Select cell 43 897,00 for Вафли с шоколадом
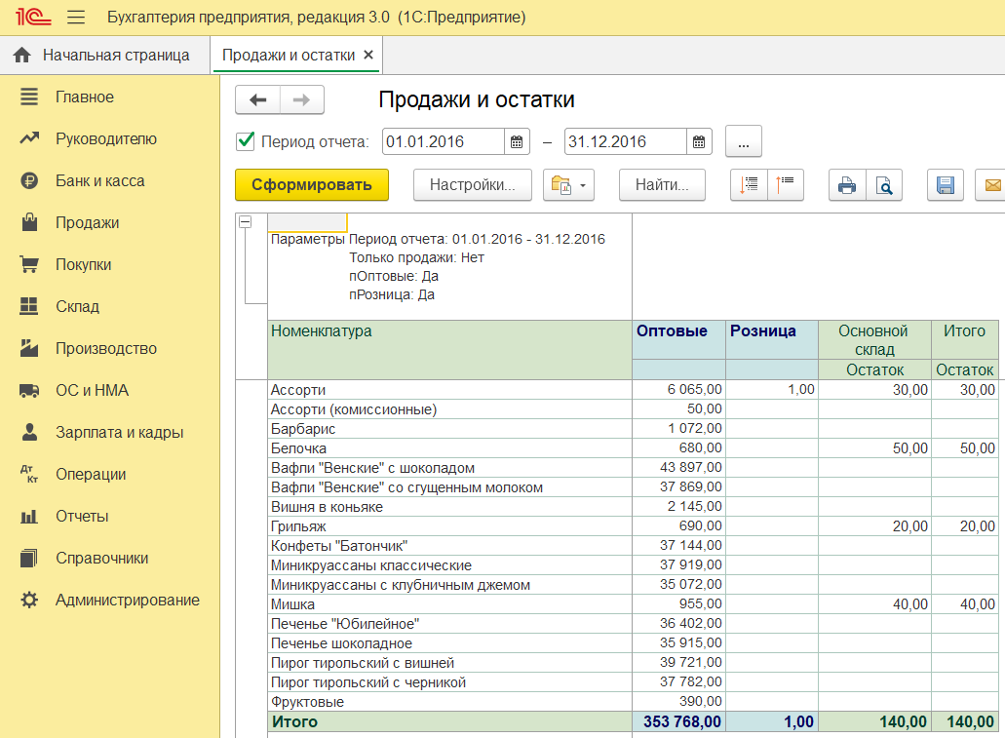 [678, 467]
